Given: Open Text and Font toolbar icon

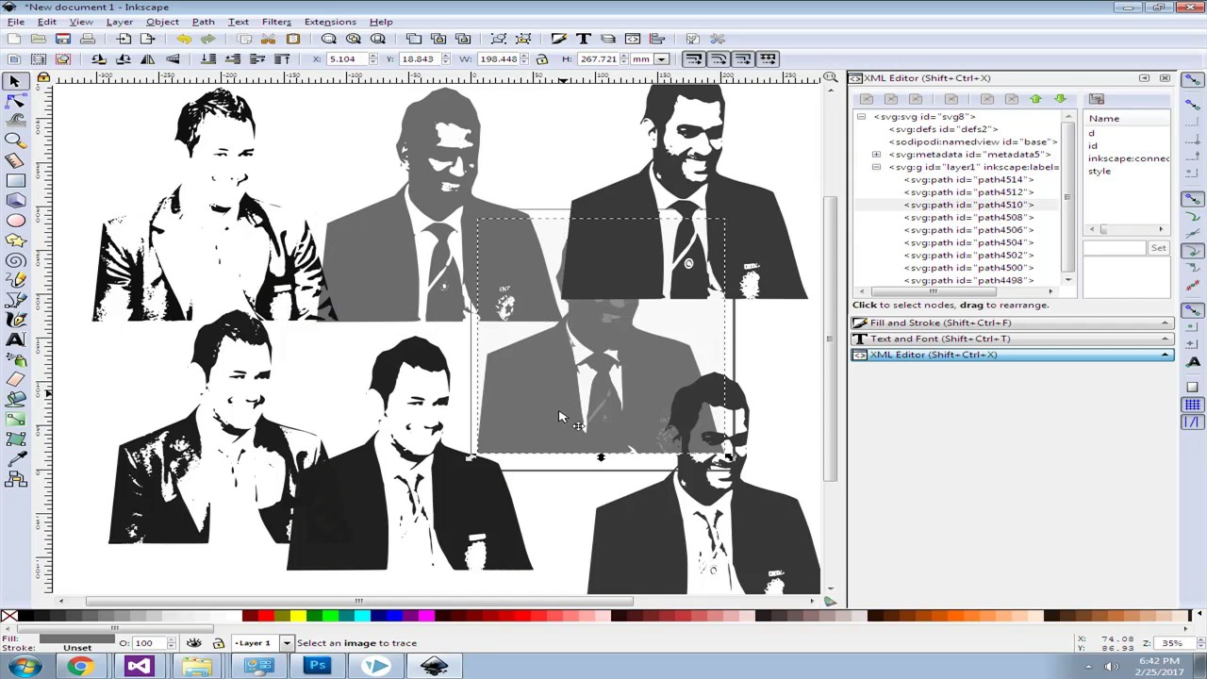Looking at the screenshot, I should click(x=583, y=39).
